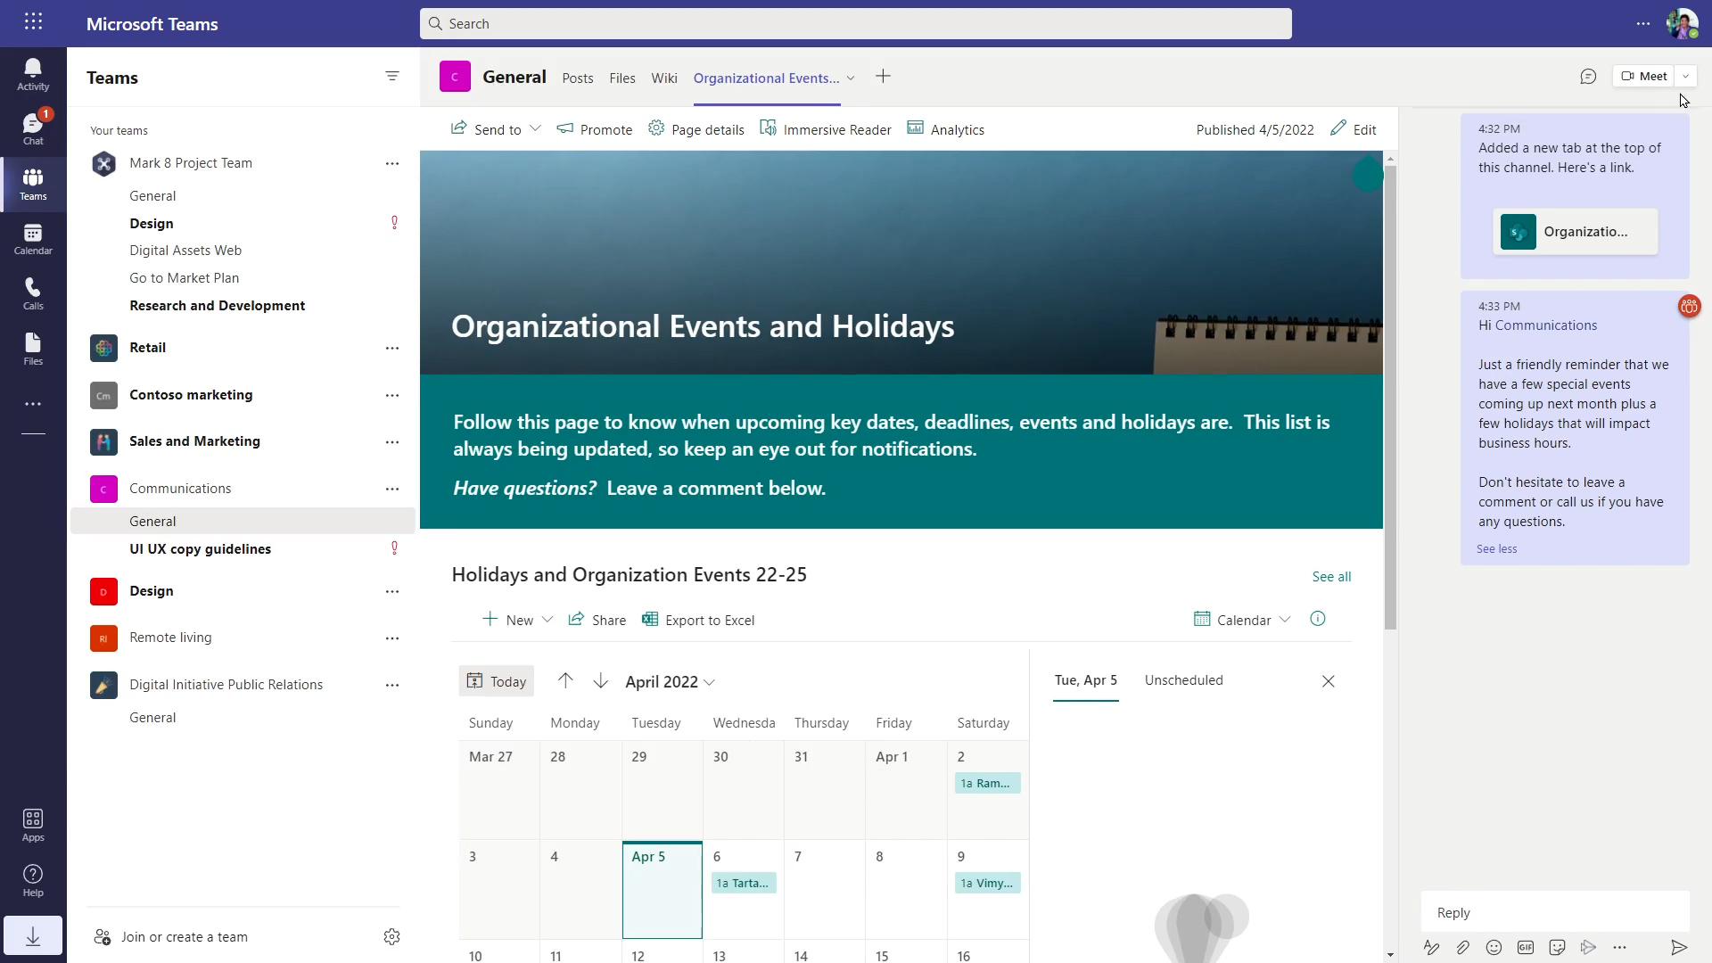This screenshot has width=1712, height=963.
Task: Open the Calendar app in sidebar
Action: [33, 239]
